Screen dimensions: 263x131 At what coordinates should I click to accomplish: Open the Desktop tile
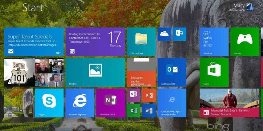click(19, 103)
